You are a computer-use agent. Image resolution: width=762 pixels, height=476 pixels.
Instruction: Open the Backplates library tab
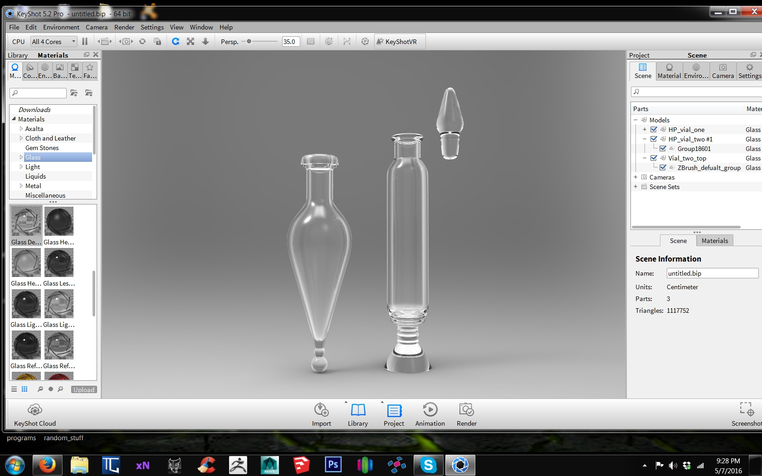(60, 71)
